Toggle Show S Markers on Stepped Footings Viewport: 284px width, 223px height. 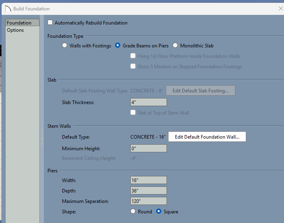click(x=133, y=67)
